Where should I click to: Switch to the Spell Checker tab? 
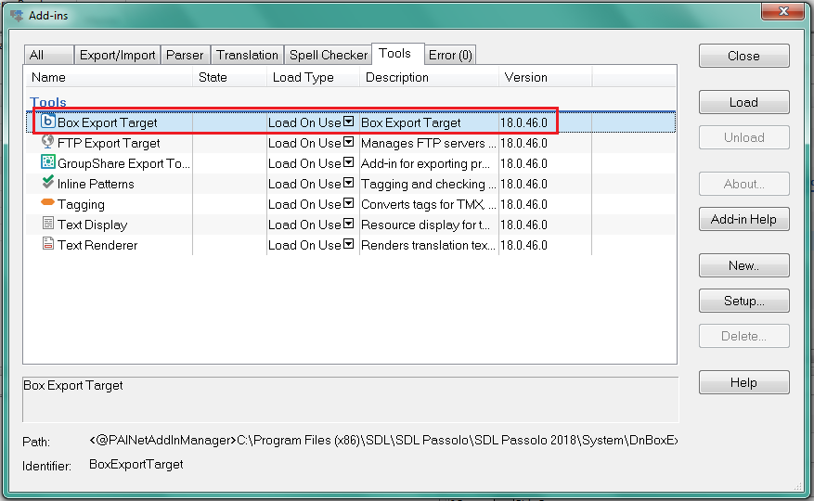tap(328, 55)
